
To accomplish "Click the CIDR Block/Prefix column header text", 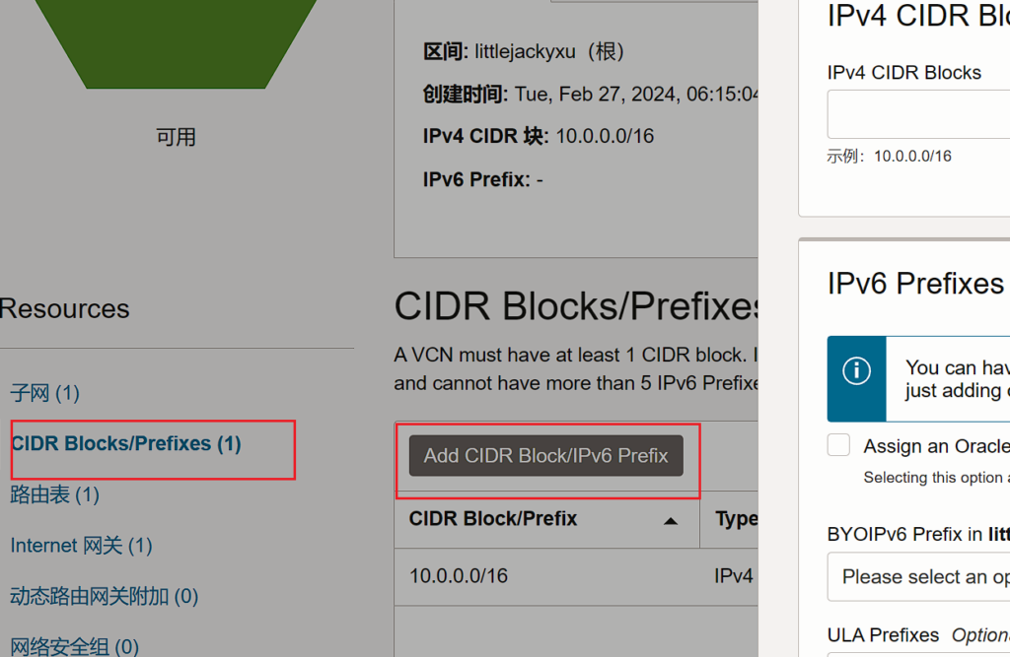I will point(493,519).
